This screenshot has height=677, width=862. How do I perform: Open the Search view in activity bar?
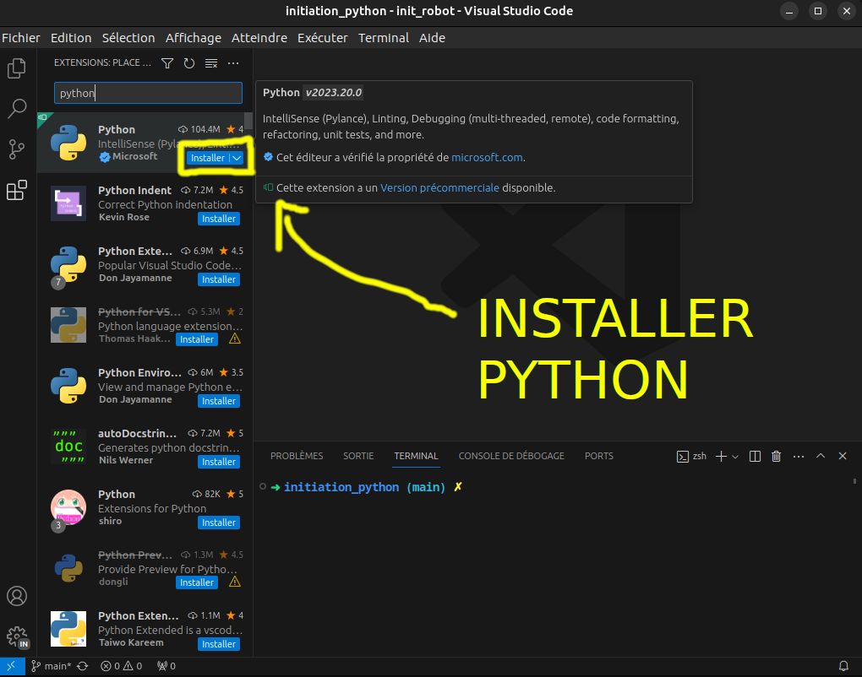(17, 109)
